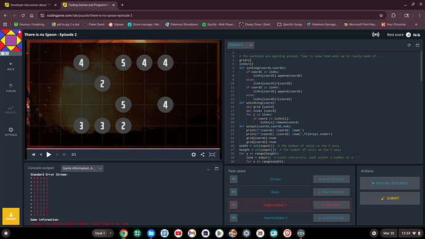Open Gmail from the shelf

coord(192,233)
